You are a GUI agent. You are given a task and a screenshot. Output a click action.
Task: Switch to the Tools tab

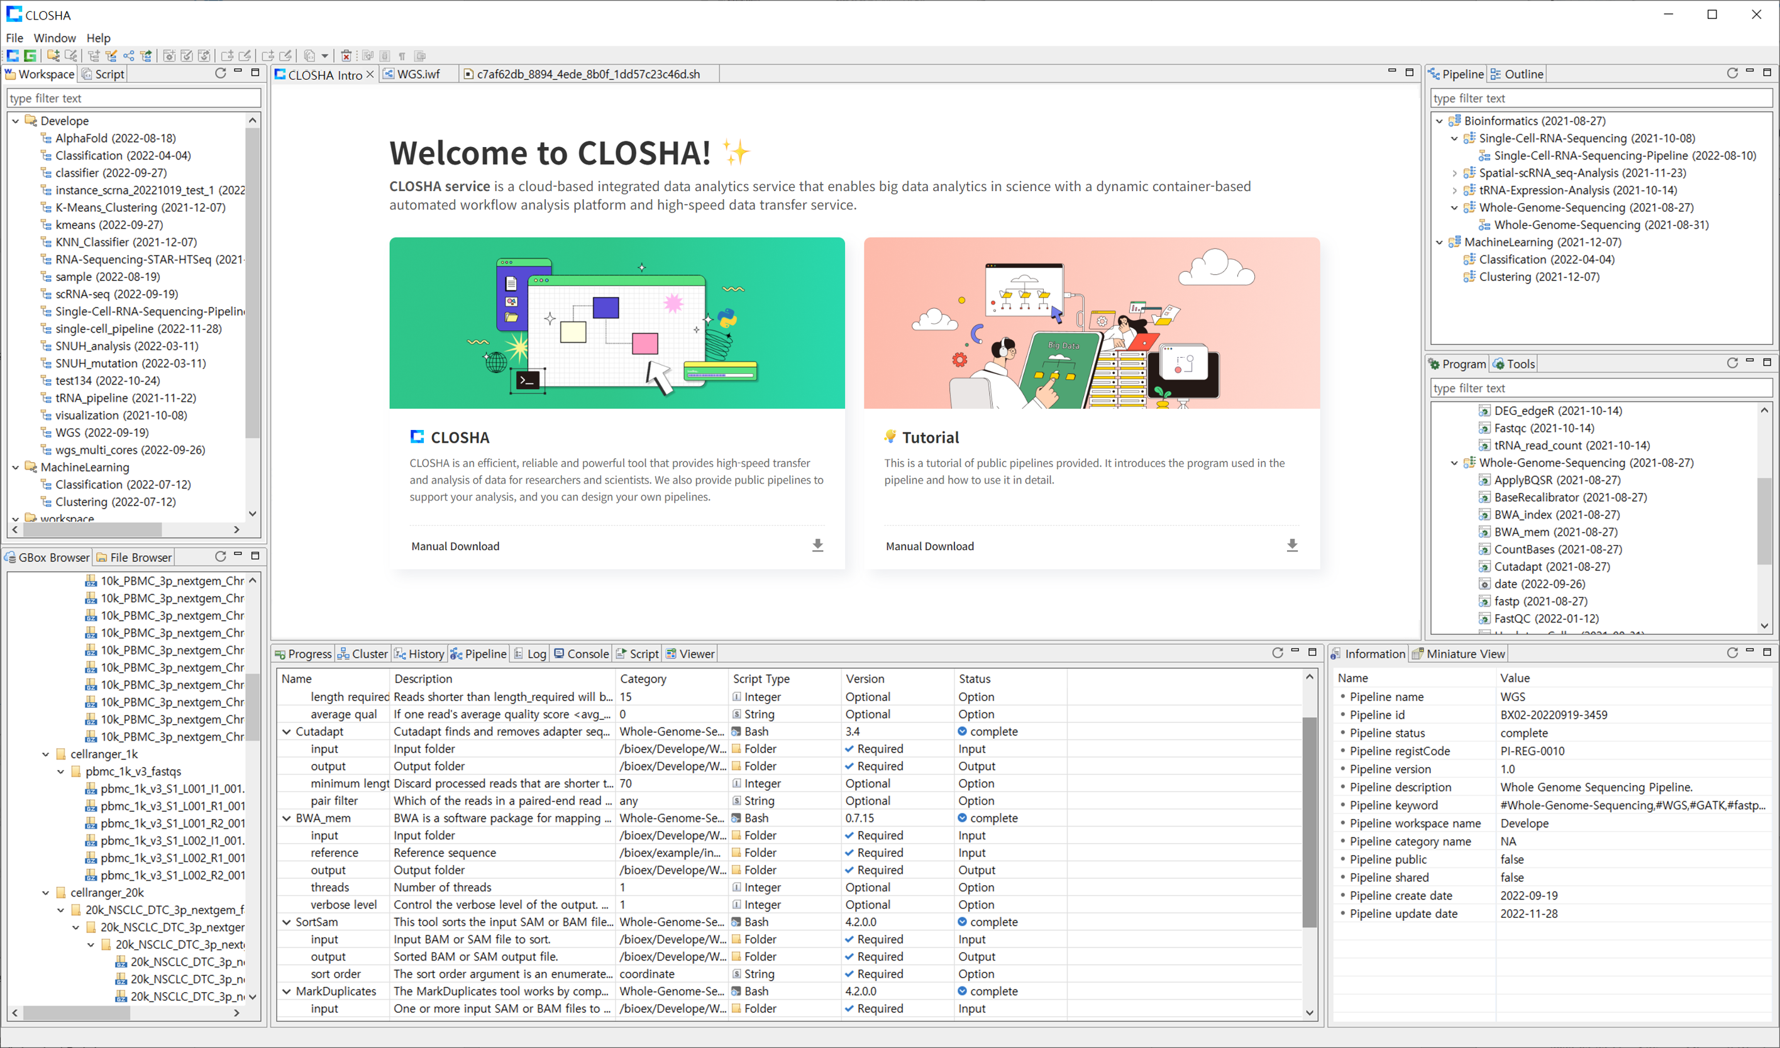tap(1513, 364)
